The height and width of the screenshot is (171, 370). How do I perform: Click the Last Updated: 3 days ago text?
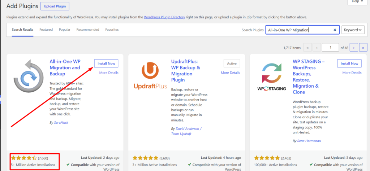pyautogui.click(x=343, y=158)
